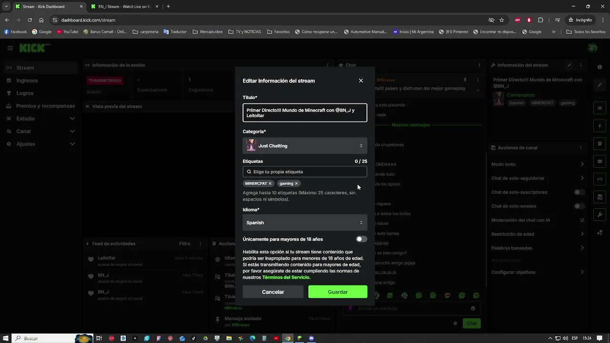Click the chat settings gear icon
This screenshot has height=343, width=610.
click(455, 323)
